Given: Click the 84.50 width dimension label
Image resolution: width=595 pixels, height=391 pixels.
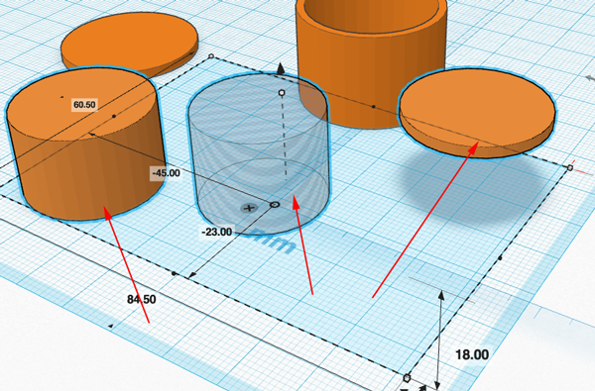Looking at the screenshot, I should 142,299.
